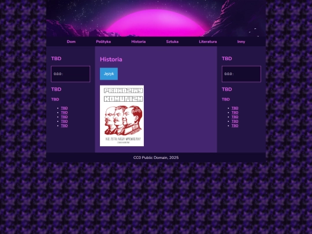This screenshot has height=234, width=312.
Task: Open fifth TBD link in right sidebar
Action: tap(235, 125)
